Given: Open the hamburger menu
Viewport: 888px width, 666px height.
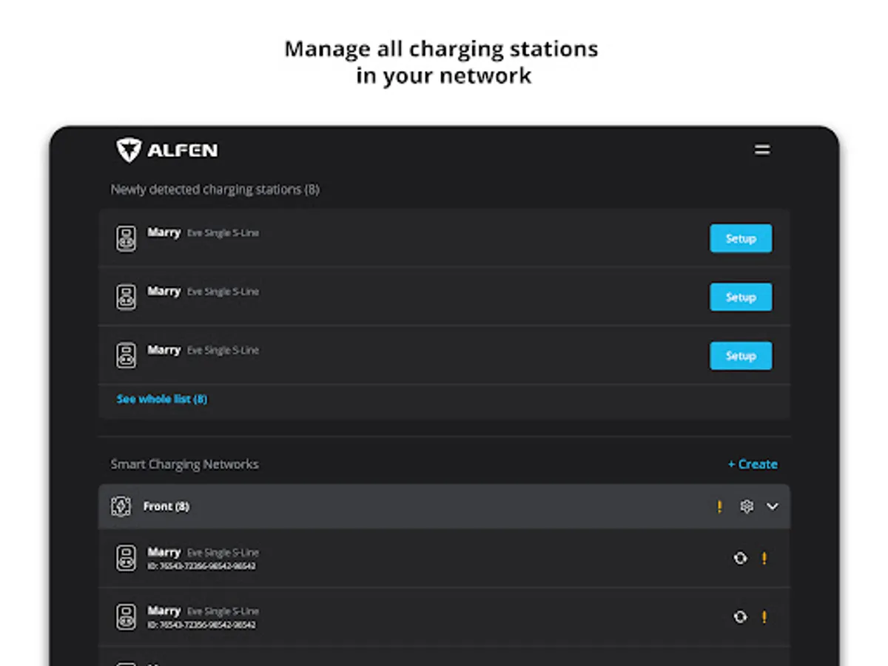Looking at the screenshot, I should pos(762,150).
